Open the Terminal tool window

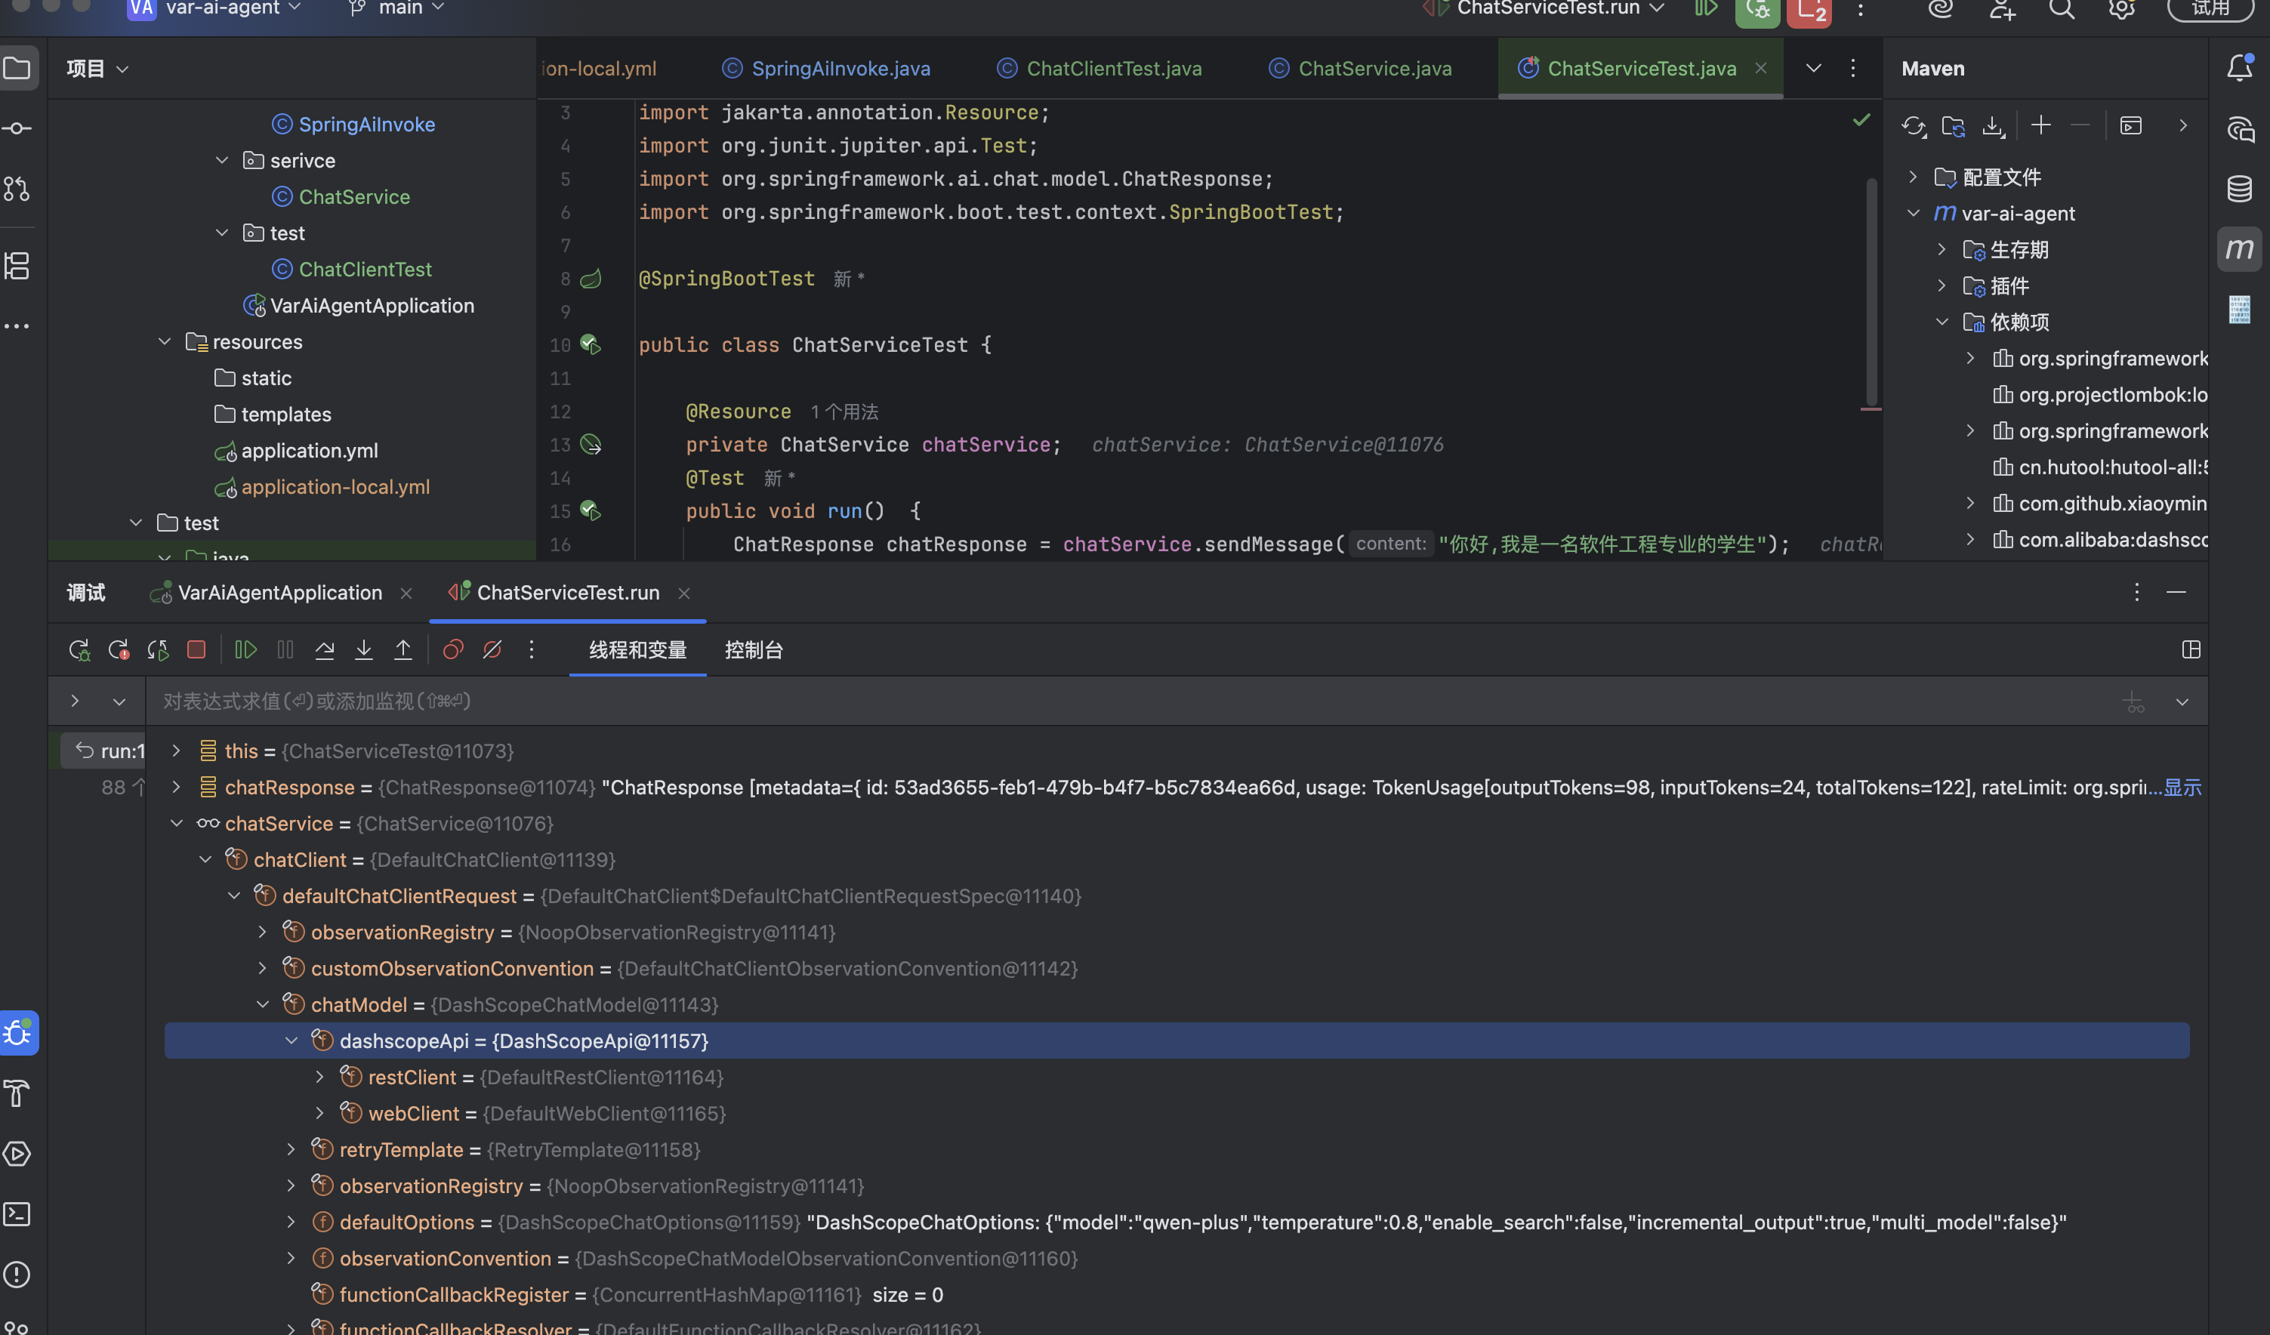click(x=18, y=1214)
